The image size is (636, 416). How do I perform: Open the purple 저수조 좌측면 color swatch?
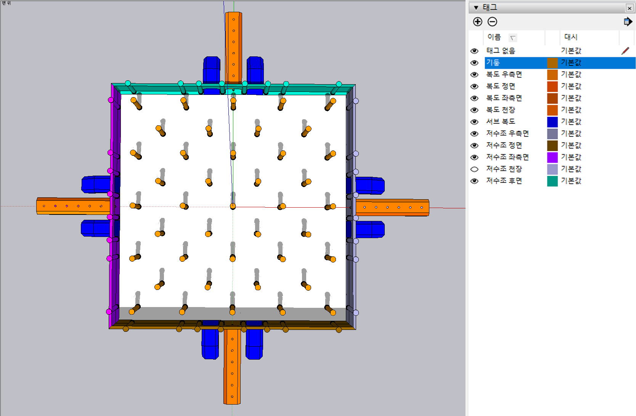[x=552, y=157]
